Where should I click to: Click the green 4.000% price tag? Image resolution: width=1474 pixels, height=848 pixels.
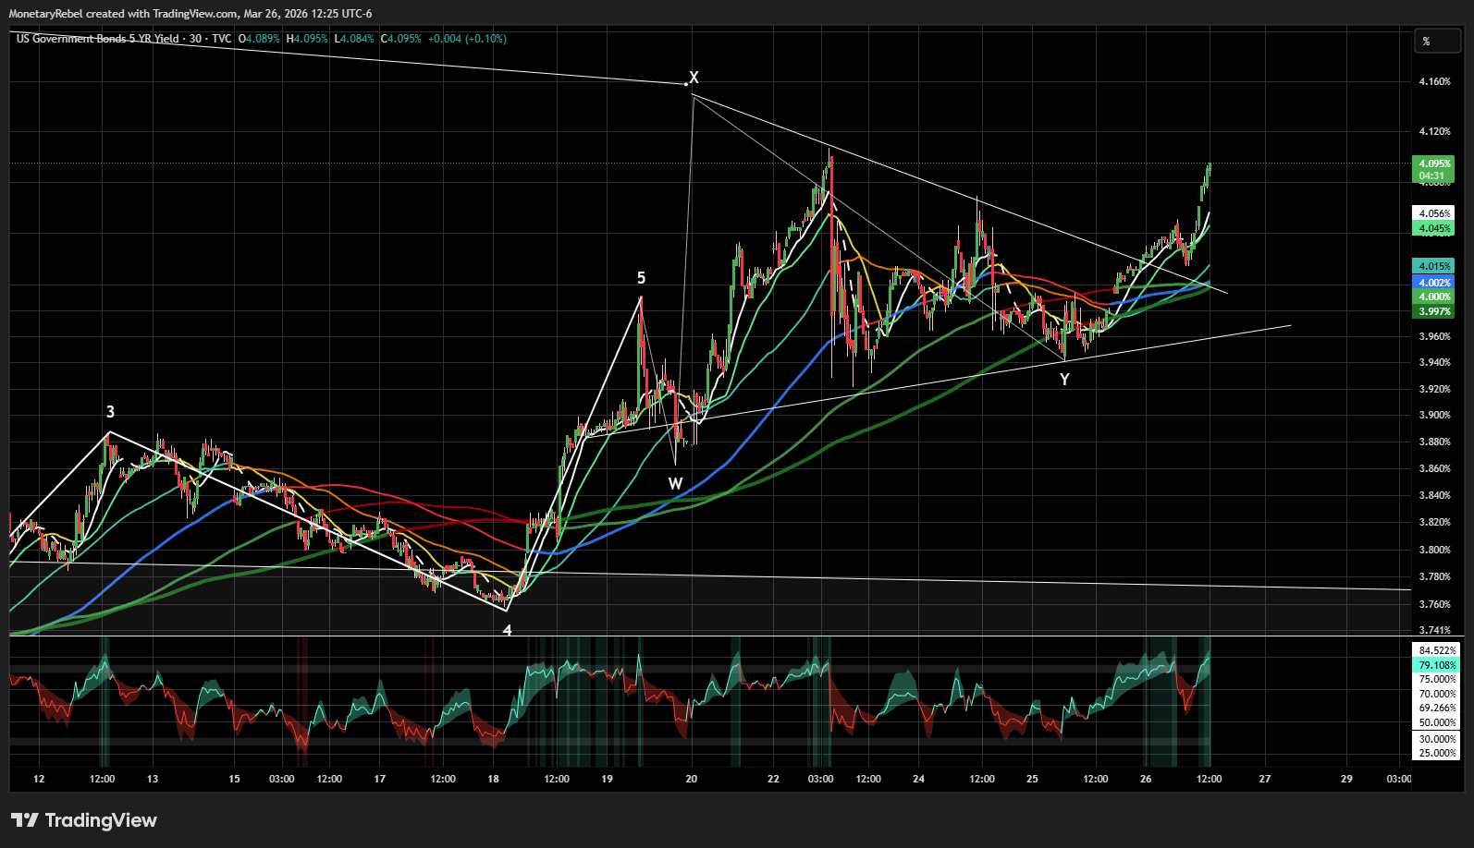pos(1434,297)
